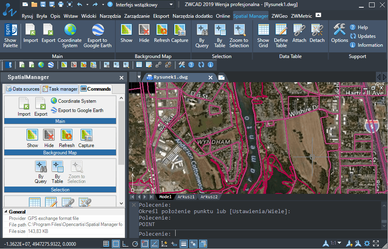Open Coordinate System from the ribbon

click(70, 35)
